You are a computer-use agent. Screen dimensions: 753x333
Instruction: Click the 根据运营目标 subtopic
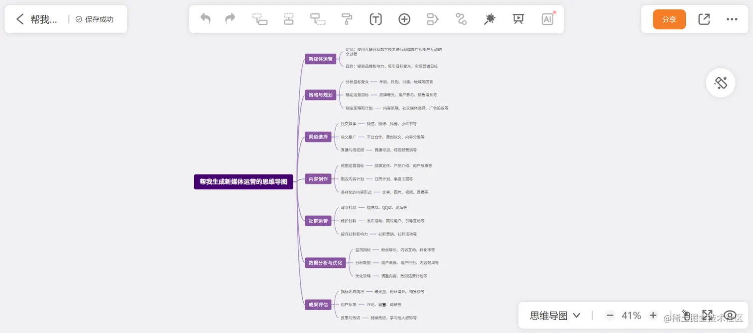tap(353, 166)
